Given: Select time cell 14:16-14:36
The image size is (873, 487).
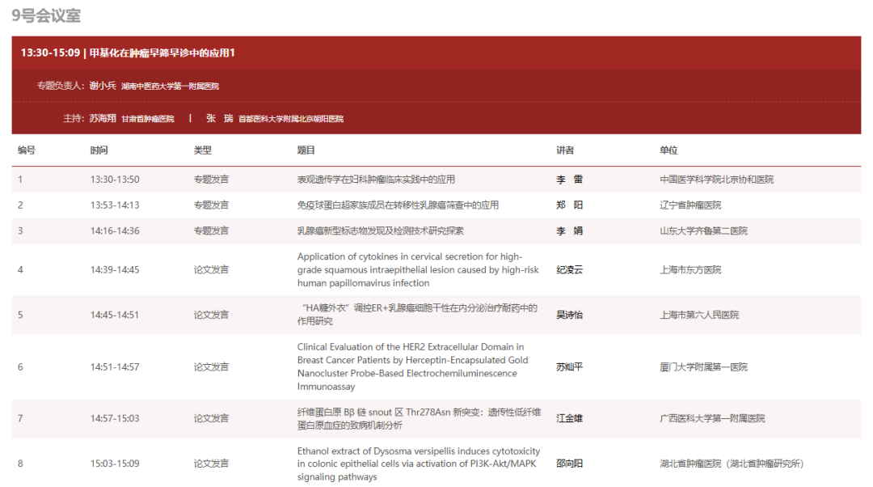Looking at the screenshot, I should coord(115,231).
